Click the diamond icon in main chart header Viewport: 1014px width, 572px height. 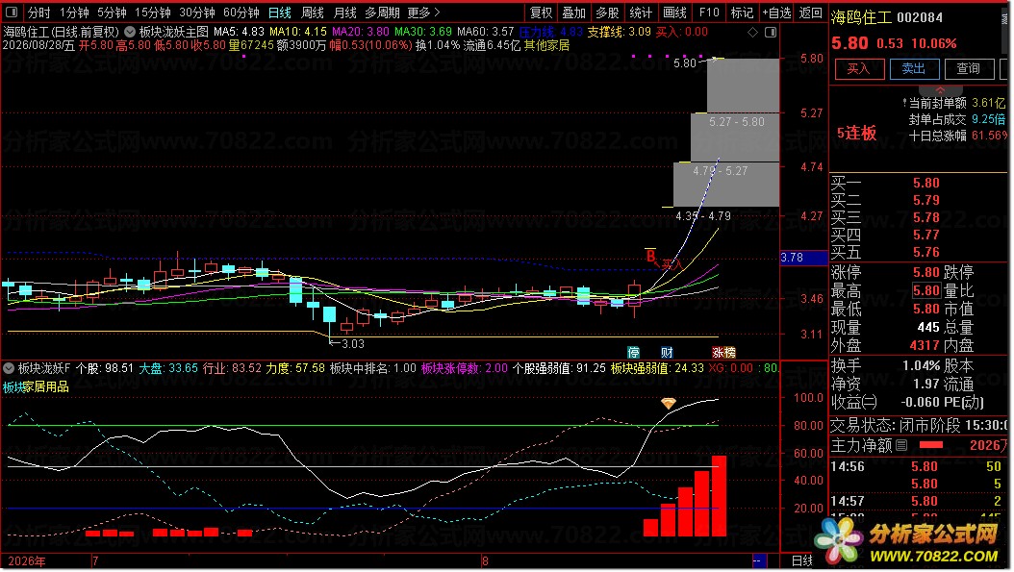752,32
